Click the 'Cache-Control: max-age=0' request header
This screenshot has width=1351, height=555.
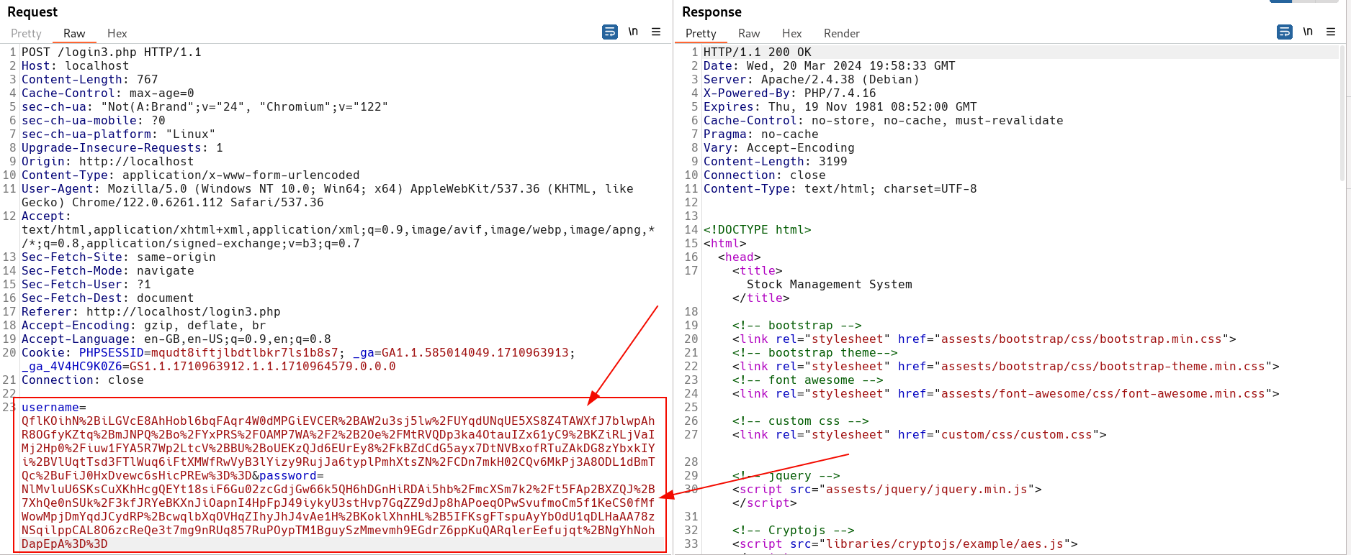click(x=108, y=93)
